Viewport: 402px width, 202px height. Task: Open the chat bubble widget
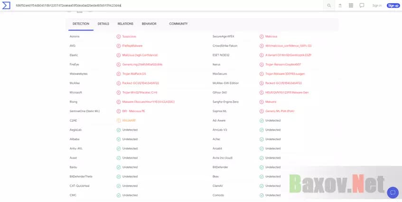tap(393, 192)
